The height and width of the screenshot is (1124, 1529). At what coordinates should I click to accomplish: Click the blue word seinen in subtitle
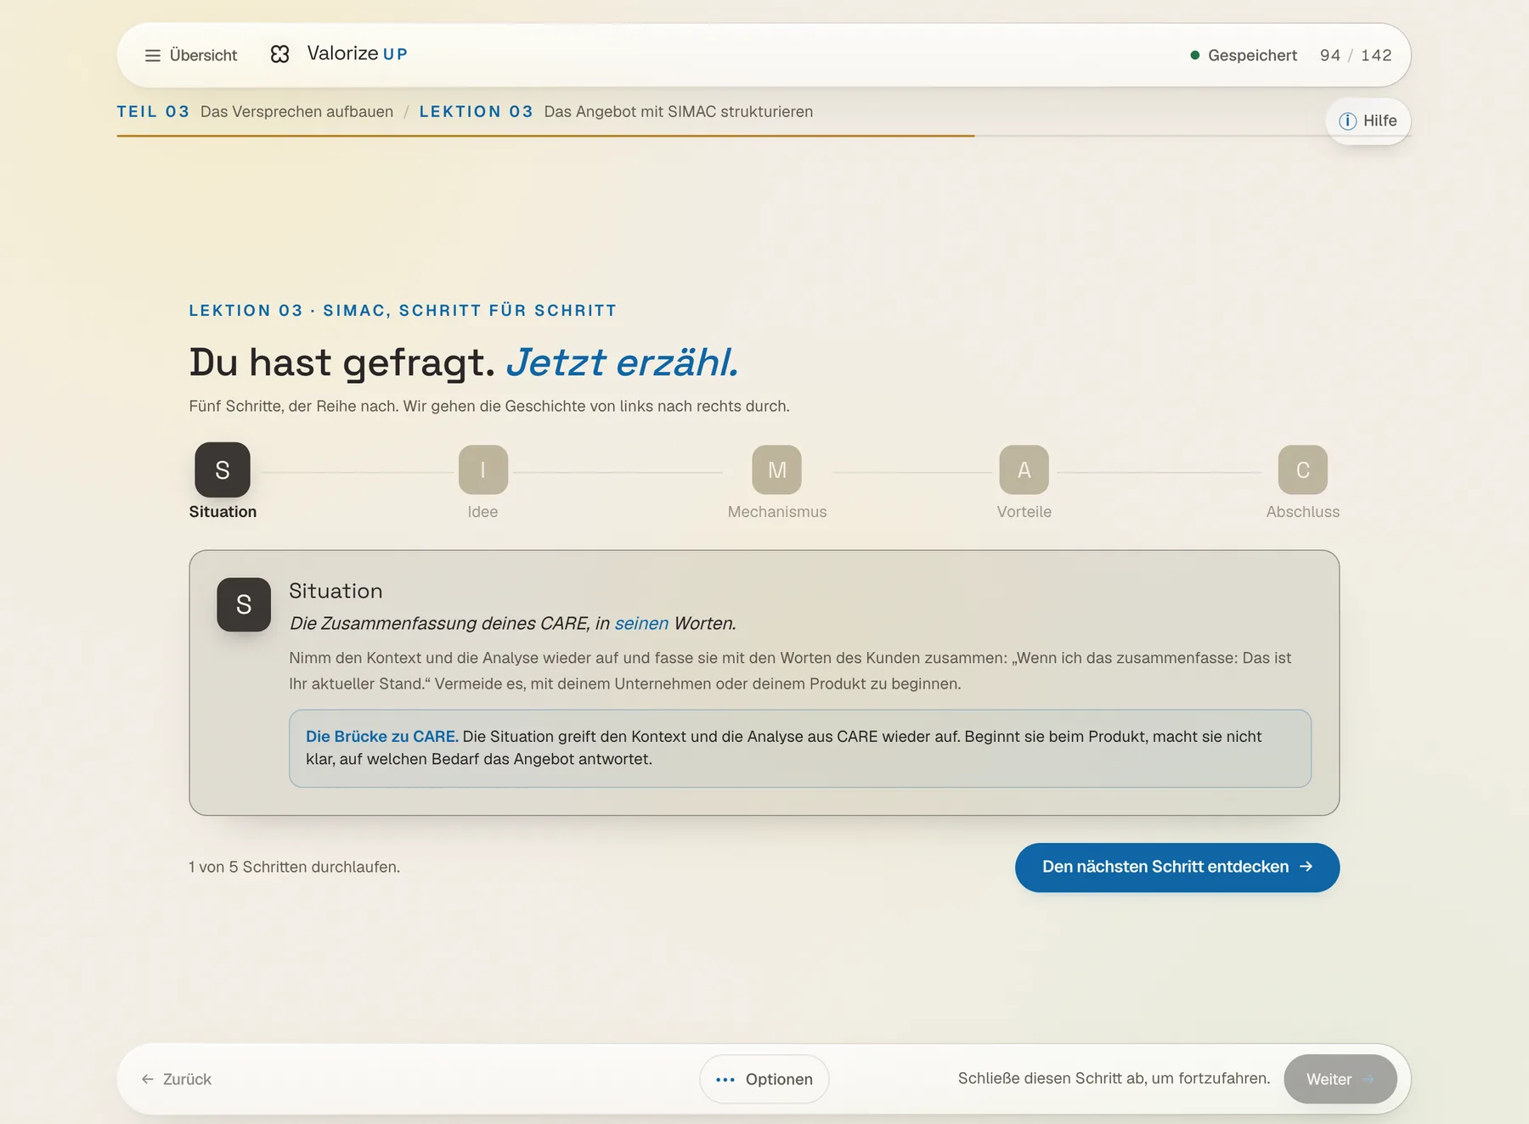pyautogui.click(x=641, y=623)
